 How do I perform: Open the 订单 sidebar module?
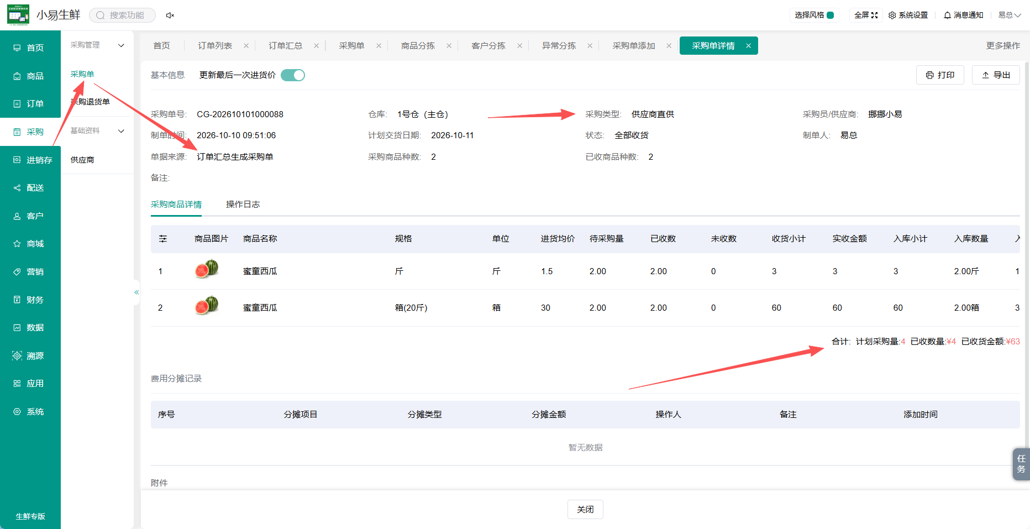[x=30, y=103]
